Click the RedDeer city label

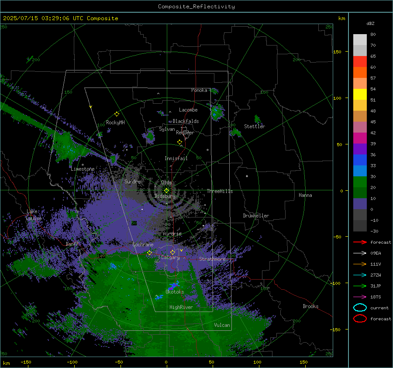(185, 133)
